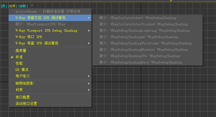Click VRayDebugShadingUVs submenu entry

pyautogui.click(x=147, y=56)
